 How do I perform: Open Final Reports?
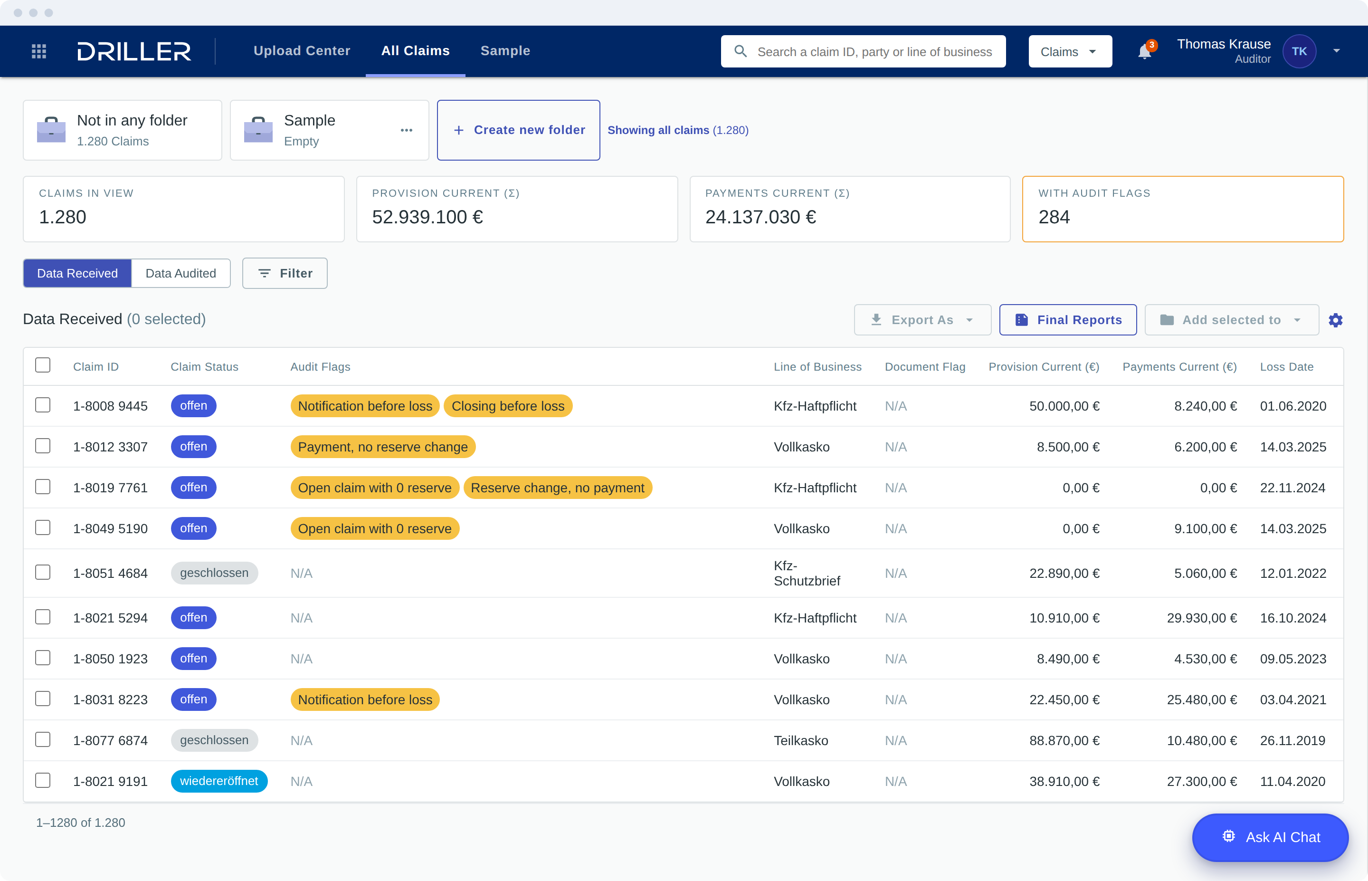click(x=1068, y=320)
